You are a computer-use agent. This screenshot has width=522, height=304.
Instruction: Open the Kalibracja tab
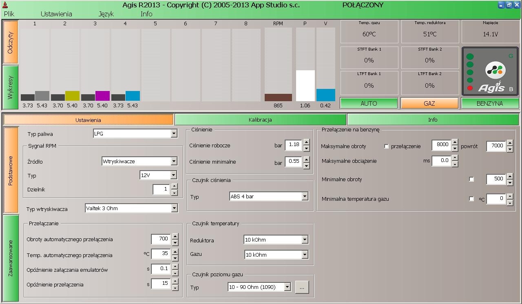260,120
